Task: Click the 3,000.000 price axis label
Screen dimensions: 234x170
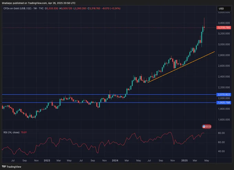Action: (x=224, y=44)
